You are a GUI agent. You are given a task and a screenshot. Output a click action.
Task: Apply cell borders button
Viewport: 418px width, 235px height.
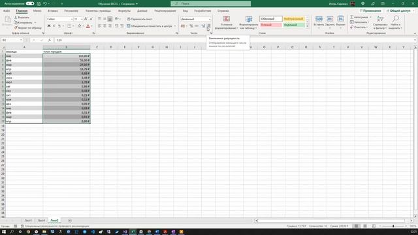[69, 26]
